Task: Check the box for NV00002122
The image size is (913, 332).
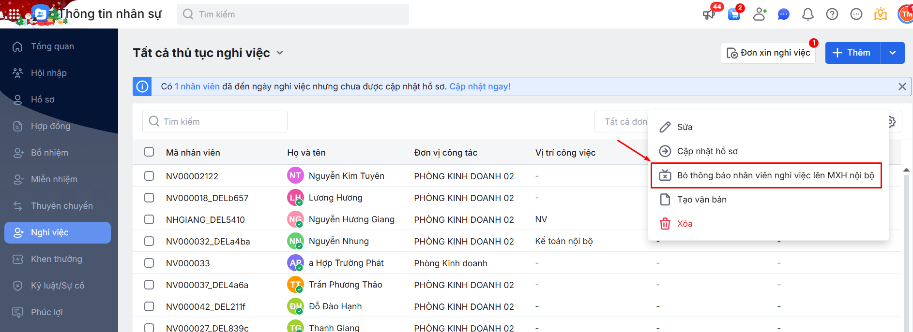Action: 149,176
